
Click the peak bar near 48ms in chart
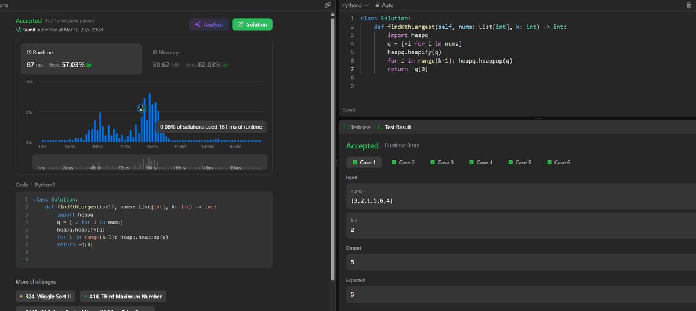(100, 127)
